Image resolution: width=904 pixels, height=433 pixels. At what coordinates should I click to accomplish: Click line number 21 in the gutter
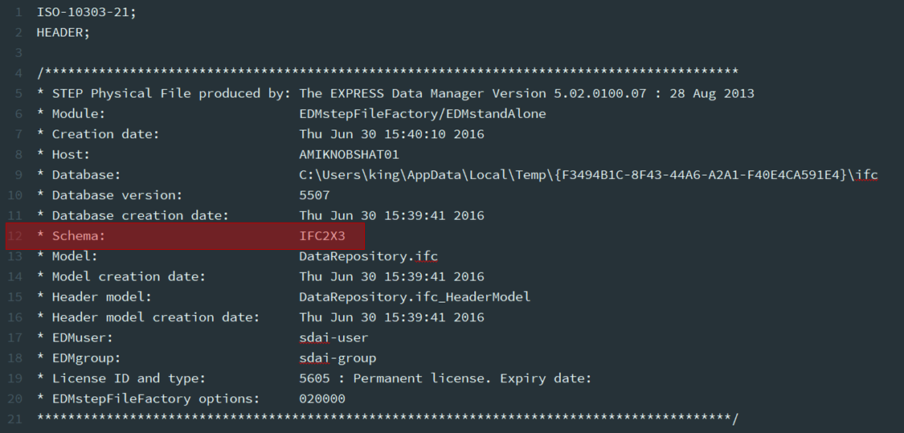coord(15,419)
